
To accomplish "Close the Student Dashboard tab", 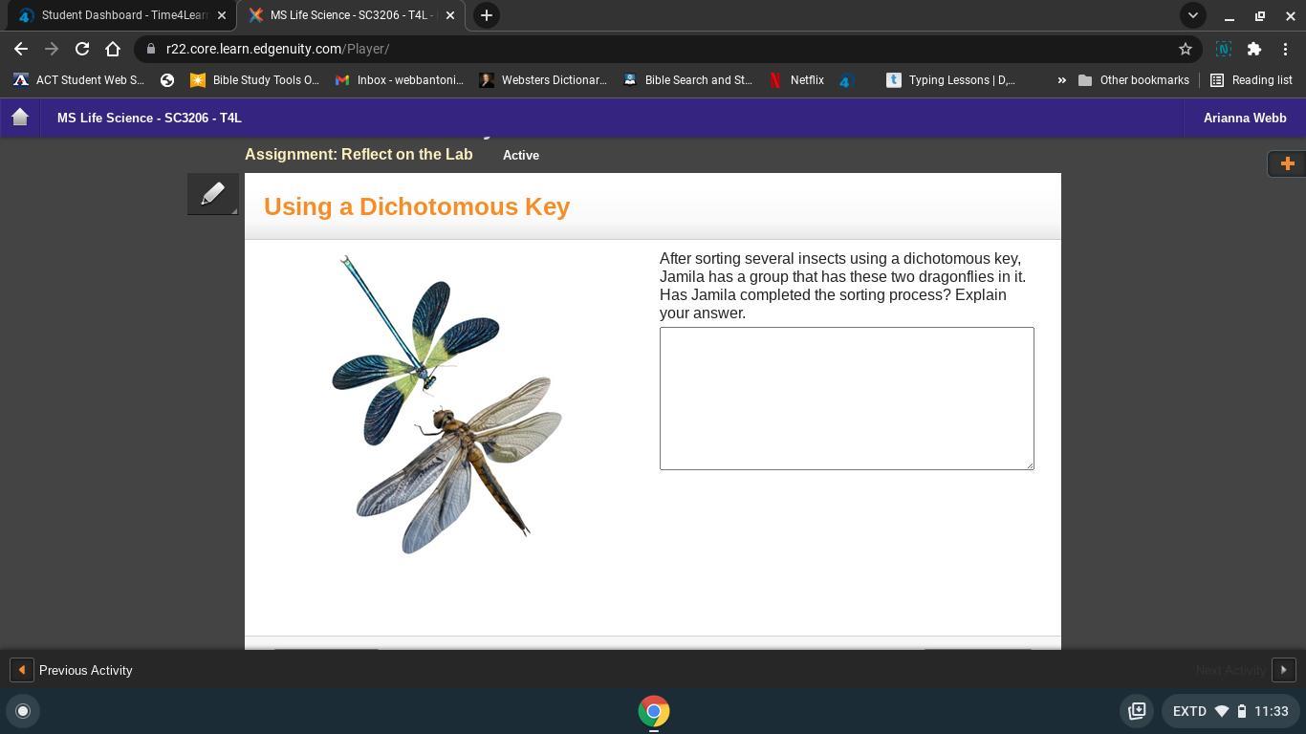I will 222,15.
